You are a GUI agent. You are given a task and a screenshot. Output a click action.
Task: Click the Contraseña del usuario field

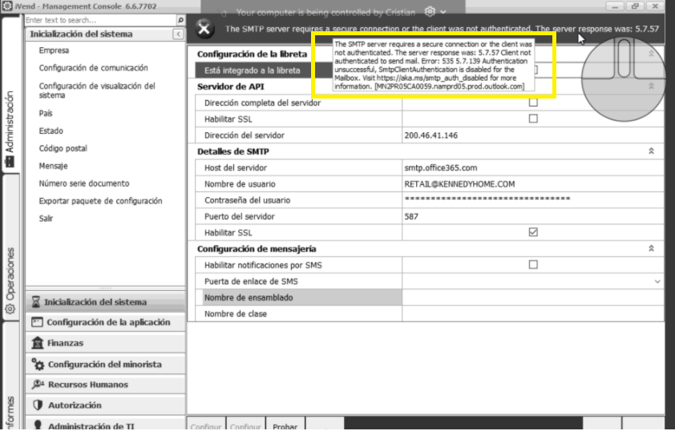[532, 200]
